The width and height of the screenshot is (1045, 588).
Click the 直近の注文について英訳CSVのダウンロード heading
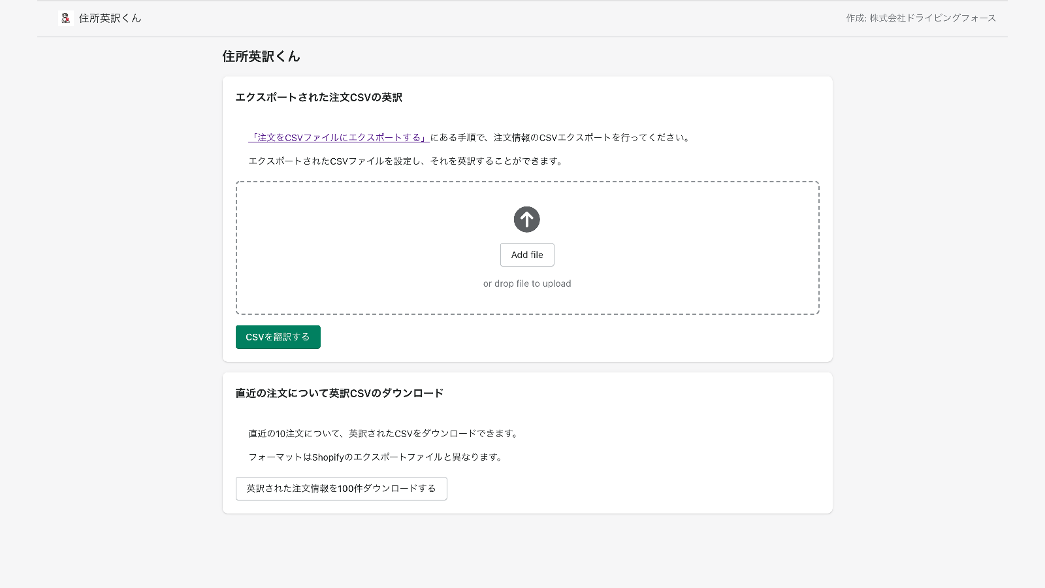click(340, 393)
